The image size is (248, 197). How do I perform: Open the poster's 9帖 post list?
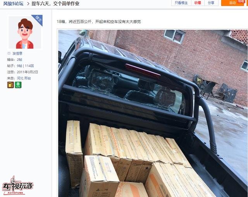tap(19, 66)
